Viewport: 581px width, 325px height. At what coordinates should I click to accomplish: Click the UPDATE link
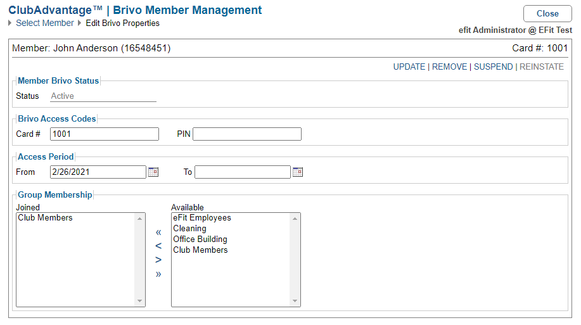[409, 67]
